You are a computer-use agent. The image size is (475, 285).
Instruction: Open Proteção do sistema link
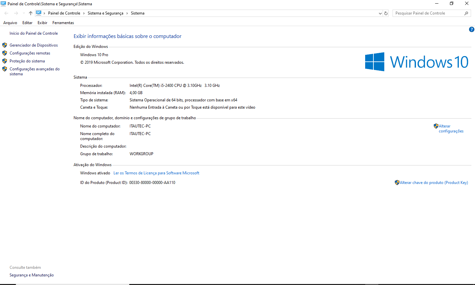click(x=27, y=61)
